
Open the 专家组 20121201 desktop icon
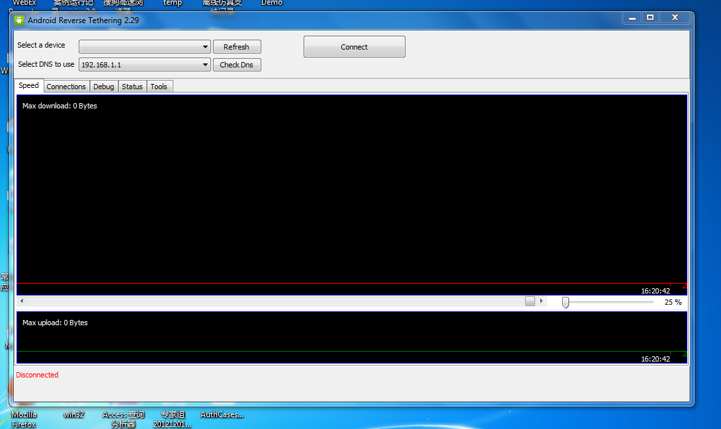(x=173, y=419)
